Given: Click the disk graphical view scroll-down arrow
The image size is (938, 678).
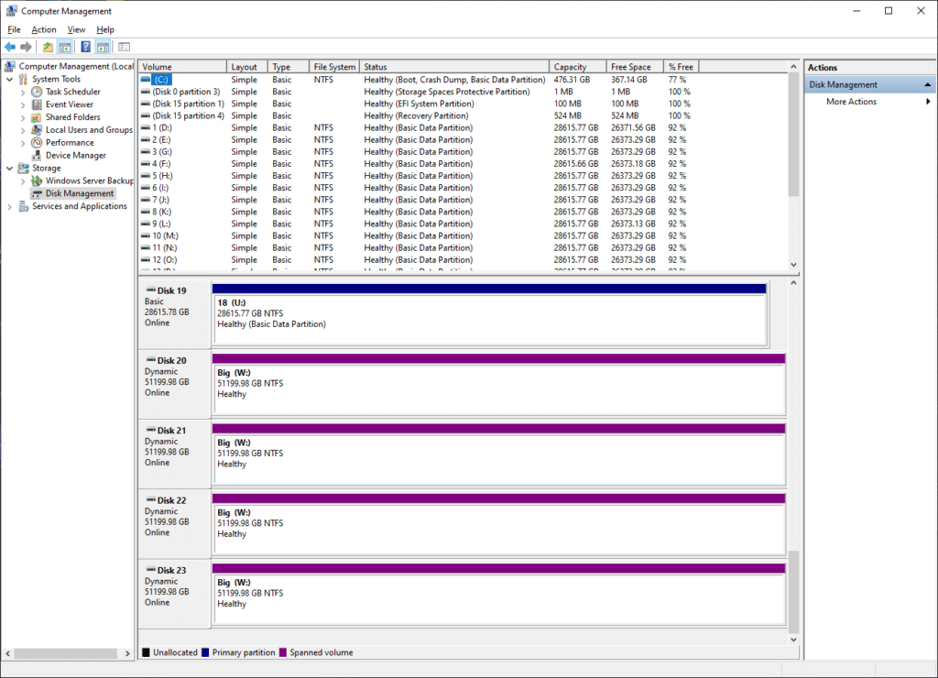Looking at the screenshot, I should coord(794,640).
